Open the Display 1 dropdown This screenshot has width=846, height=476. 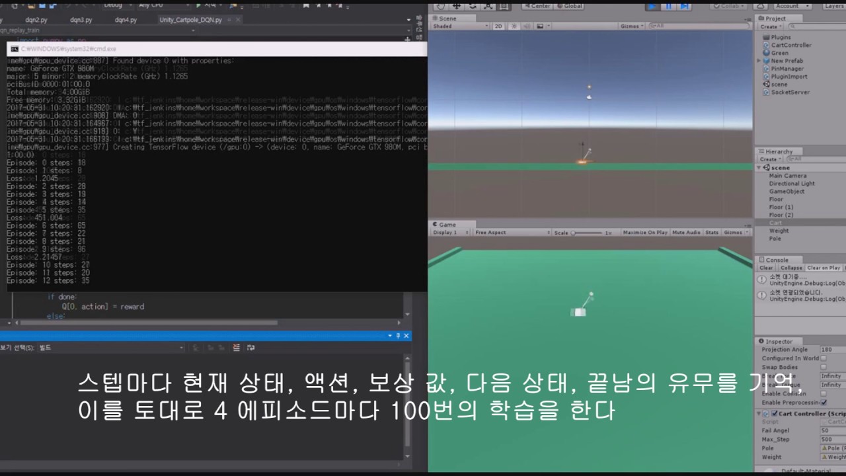coord(449,233)
